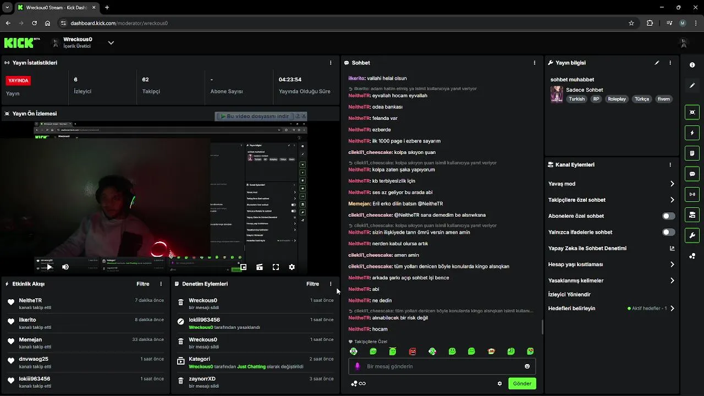Click the pencil icon in right sidebar
The width and height of the screenshot is (704, 396).
[692, 86]
